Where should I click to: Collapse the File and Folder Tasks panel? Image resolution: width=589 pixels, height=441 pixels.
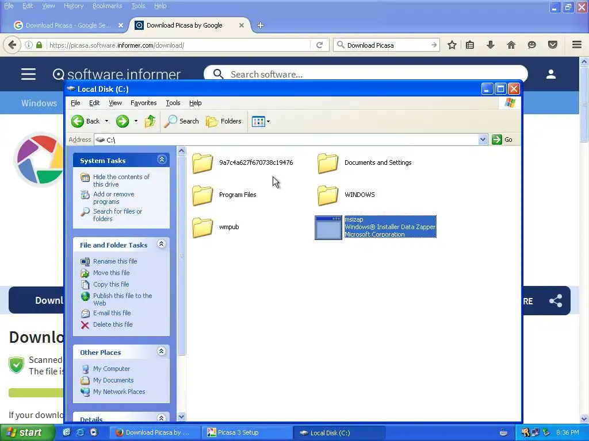click(162, 244)
